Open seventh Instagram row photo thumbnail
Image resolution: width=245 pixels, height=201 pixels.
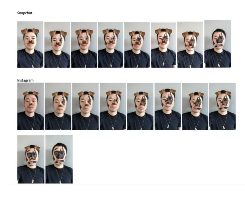(195, 106)
